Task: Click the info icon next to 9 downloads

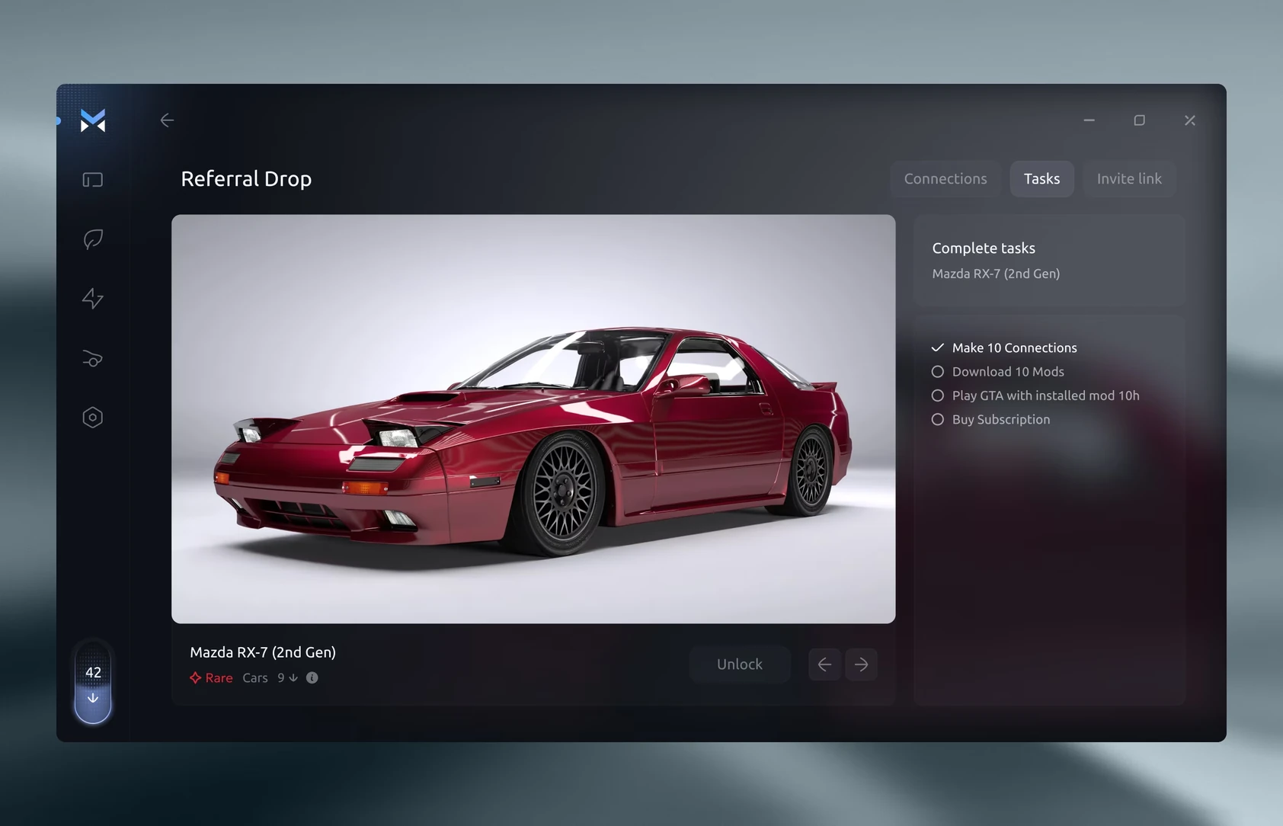Action: point(312,677)
